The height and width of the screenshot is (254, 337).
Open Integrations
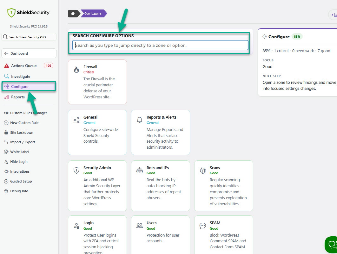coord(20,171)
